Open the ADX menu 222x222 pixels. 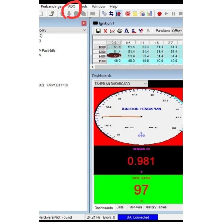(72, 6)
